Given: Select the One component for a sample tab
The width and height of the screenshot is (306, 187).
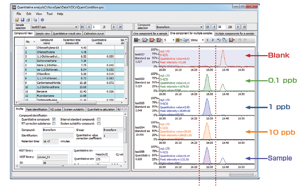Looking at the screenshot, I should (x=150, y=34).
